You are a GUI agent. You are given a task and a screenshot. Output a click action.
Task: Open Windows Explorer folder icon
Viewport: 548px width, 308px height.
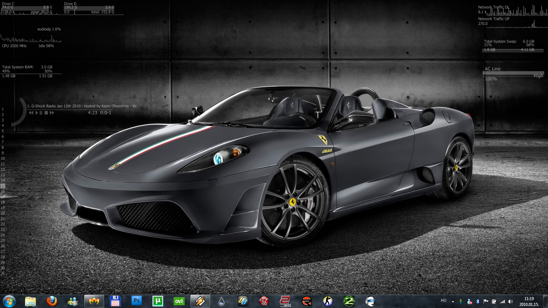click(30, 301)
